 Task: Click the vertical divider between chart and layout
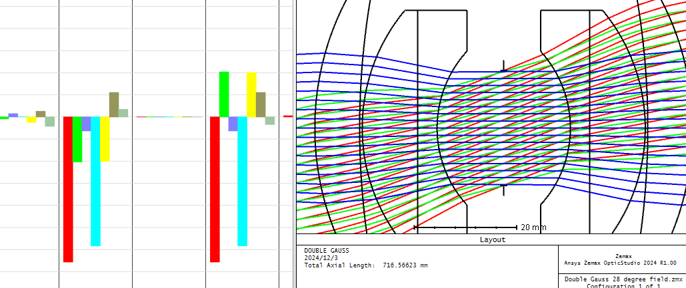[x=295, y=144]
